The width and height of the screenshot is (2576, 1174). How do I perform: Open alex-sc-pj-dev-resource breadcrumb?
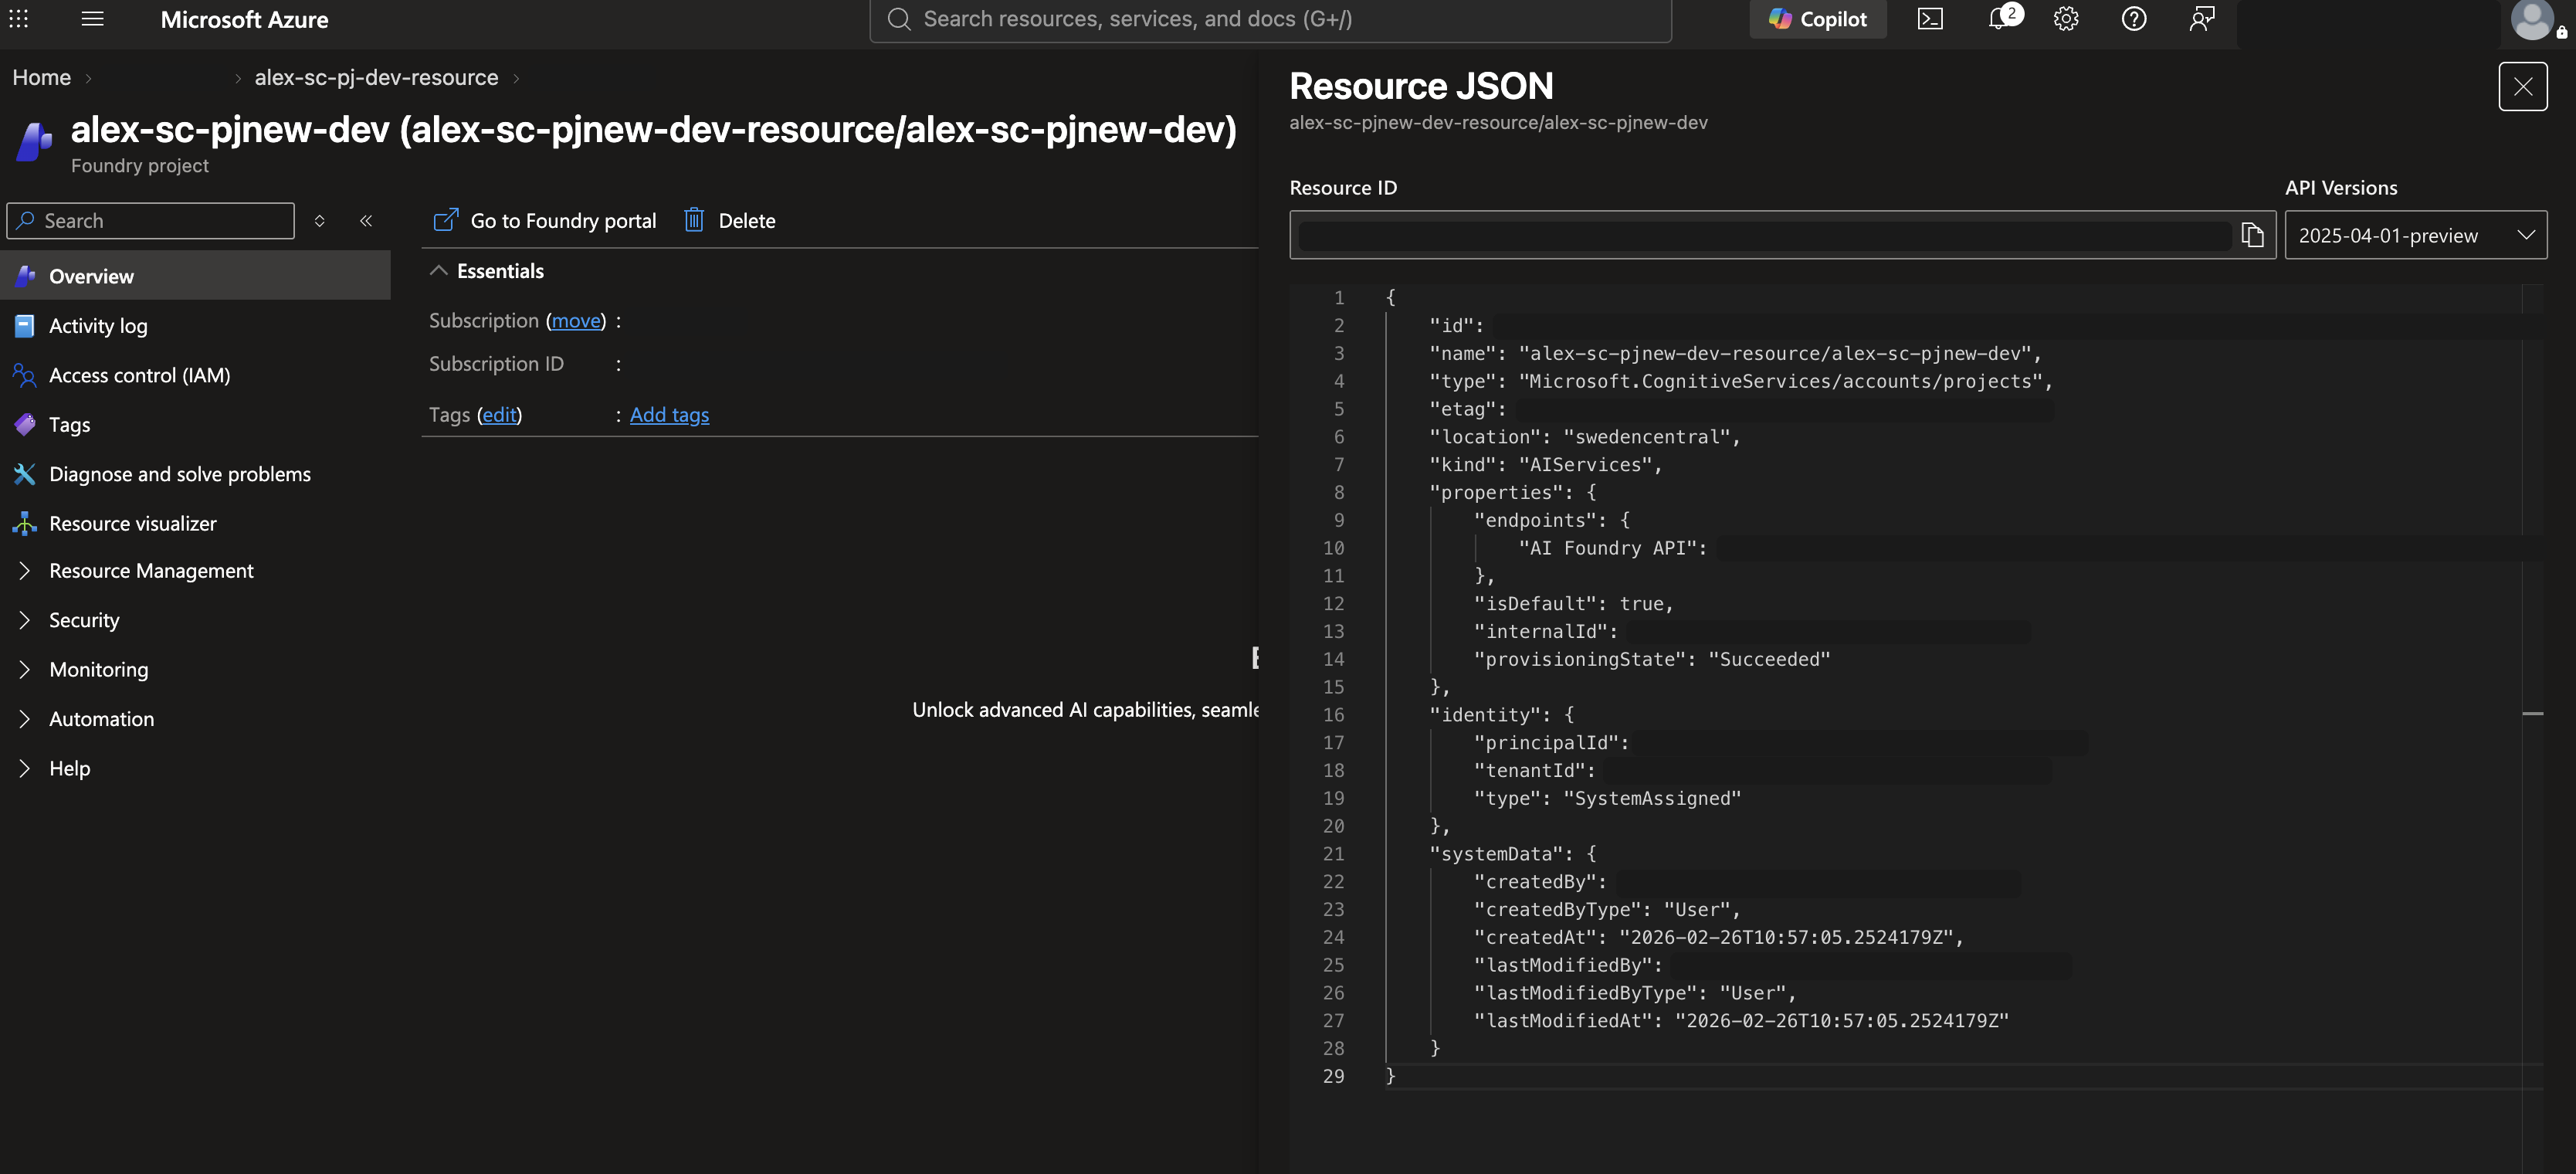pos(376,77)
